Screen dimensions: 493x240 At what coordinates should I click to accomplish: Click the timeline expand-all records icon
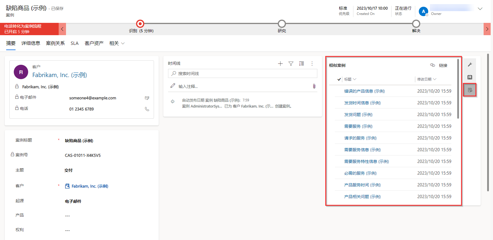[301, 64]
